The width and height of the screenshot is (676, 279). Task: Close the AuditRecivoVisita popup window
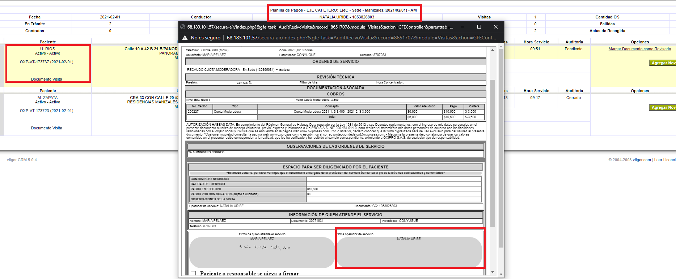pyautogui.click(x=496, y=27)
